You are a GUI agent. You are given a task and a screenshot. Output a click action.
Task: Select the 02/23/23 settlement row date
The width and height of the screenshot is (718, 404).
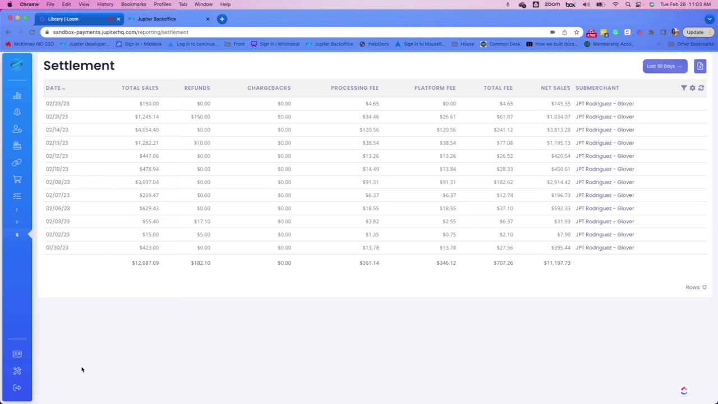[x=58, y=104]
